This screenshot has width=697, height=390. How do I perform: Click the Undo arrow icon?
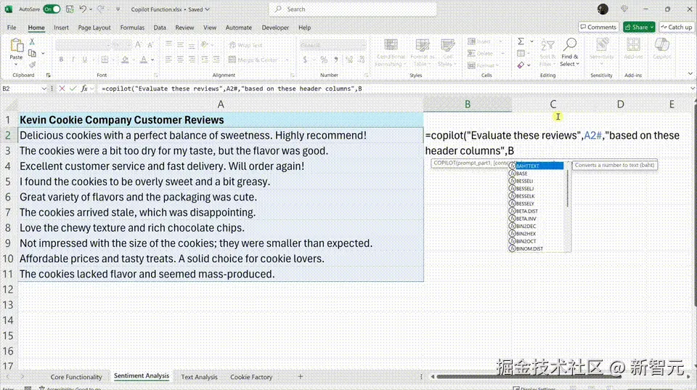(x=83, y=9)
